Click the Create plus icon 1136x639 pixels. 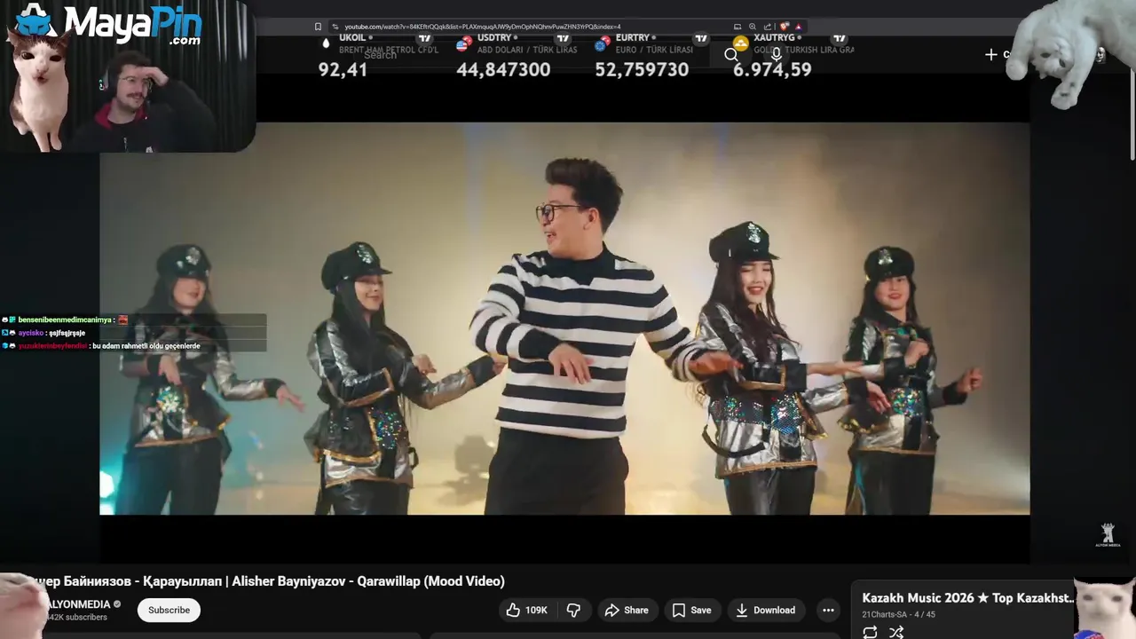tap(991, 55)
